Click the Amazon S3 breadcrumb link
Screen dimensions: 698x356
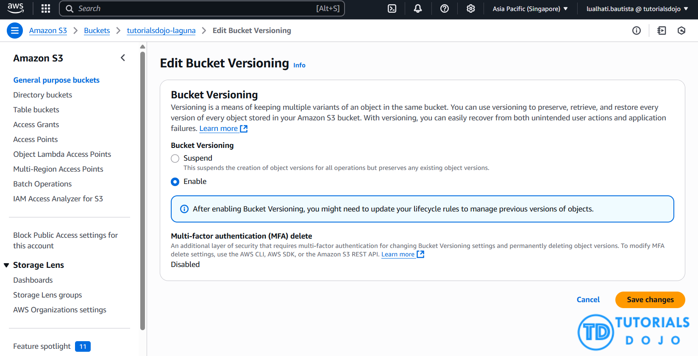click(48, 31)
